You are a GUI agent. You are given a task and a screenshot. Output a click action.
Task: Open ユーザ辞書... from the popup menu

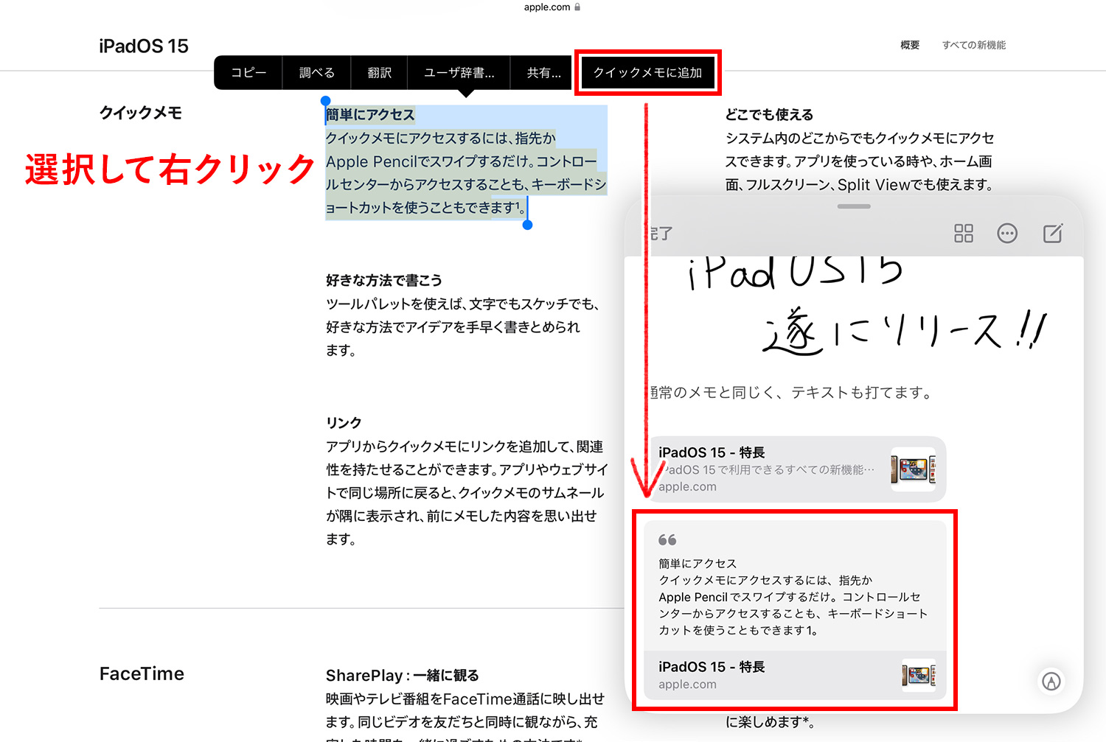pyautogui.click(x=459, y=72)
